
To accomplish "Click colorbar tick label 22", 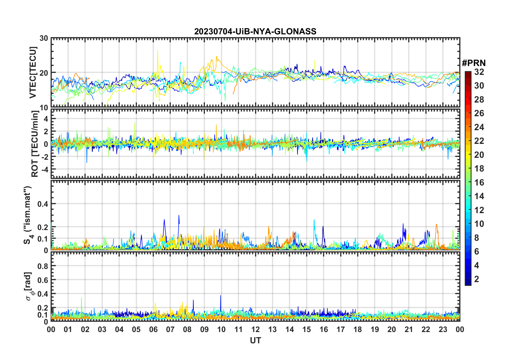I will pos(479,141).
